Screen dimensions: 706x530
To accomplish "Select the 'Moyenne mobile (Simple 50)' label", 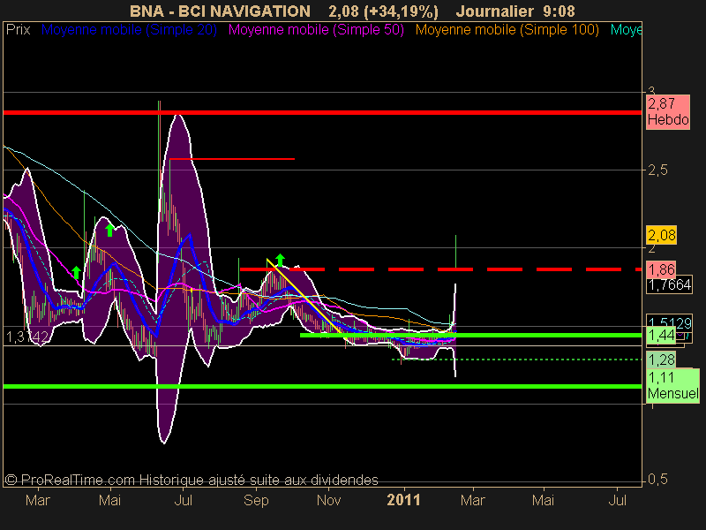I will (x=316, y=30).
